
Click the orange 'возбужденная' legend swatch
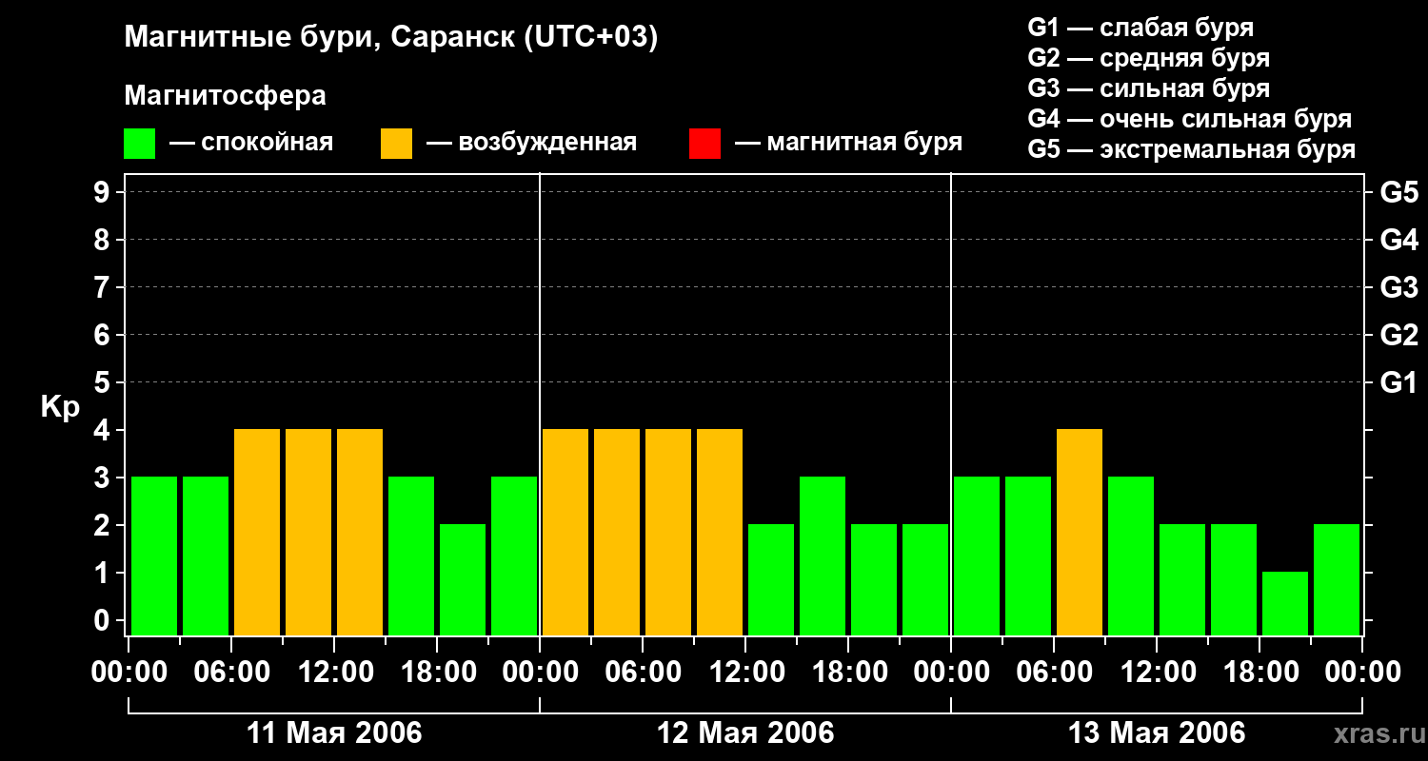click(x=396, y=144)
